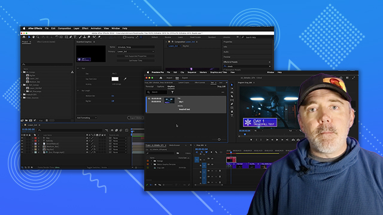The height and width of the screenshot is (215, 383).
Task: Click the Export Motion Graphics Template button
Action: click(x=136, y=118)
